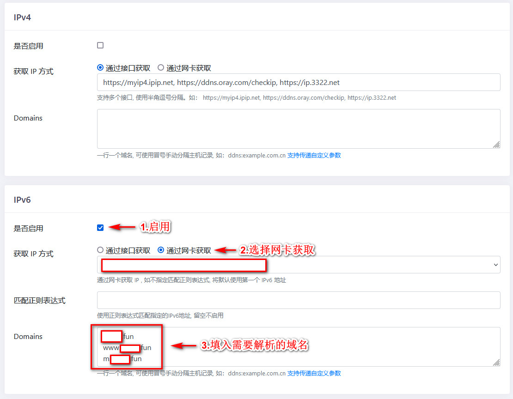Select IPv6 通过网卡获取 radio option

click(x=161, y=250)
